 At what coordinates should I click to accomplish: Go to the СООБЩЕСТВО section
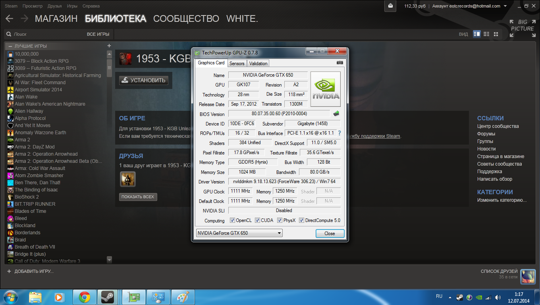tap(186, 19)
